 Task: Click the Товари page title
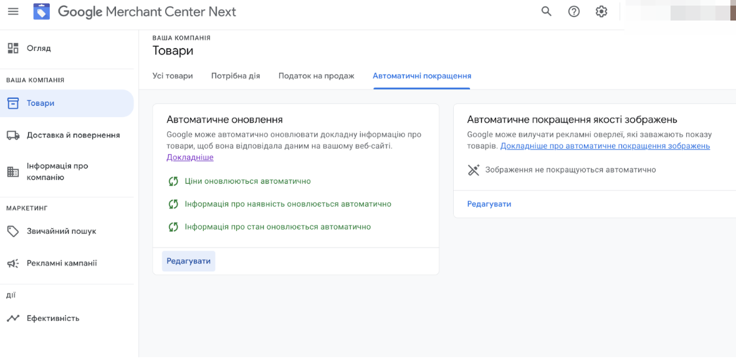point(173,50)
